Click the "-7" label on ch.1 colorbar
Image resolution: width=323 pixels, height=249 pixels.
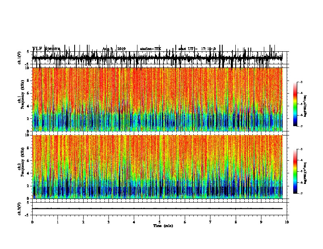pyautogui.click(x=301, y=126)
